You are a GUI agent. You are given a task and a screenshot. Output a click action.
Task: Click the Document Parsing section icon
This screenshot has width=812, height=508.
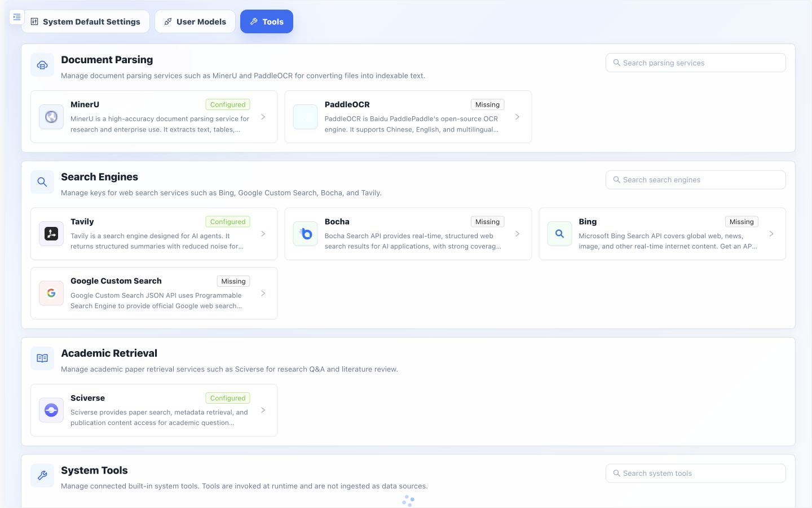(42, 65)
